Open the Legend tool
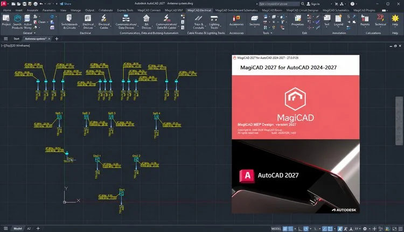The width and height of the screenshot is (404, 232). (x=338, y=20)
